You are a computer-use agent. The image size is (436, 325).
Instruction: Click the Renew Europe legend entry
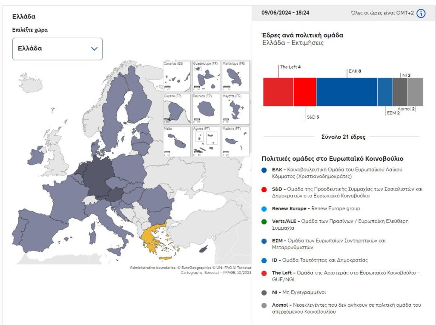316,209
